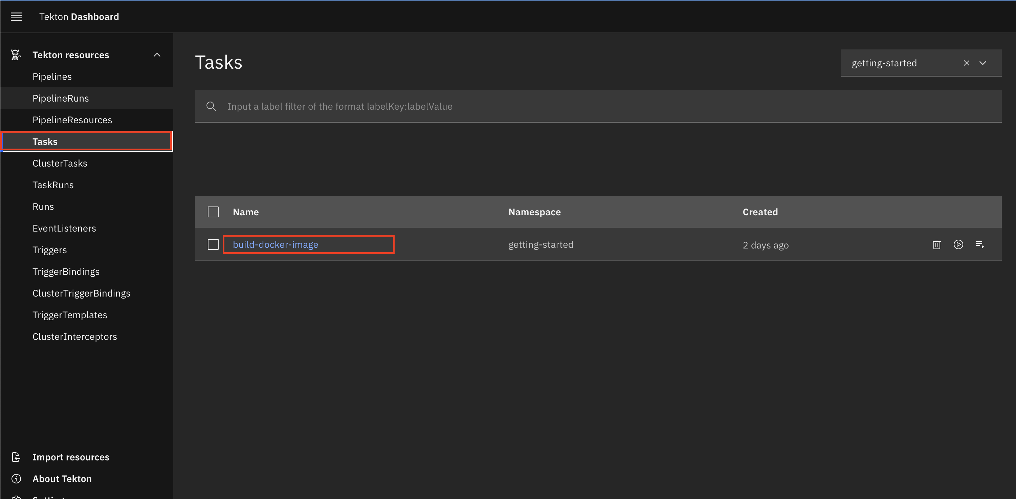
Task: Go to PipelineRuns in sidebar
Action: 61,98
